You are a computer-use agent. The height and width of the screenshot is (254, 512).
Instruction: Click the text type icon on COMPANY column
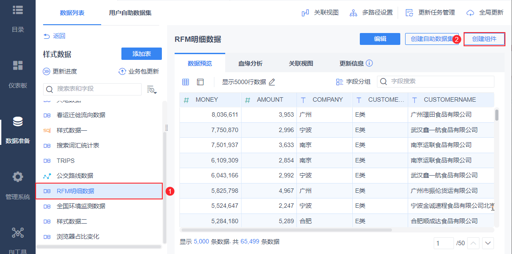(303, 100)
